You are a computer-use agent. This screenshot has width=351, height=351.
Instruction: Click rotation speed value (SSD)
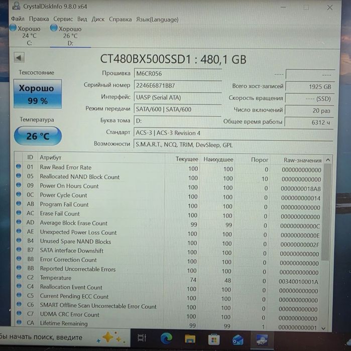click(x=310, y=99)
